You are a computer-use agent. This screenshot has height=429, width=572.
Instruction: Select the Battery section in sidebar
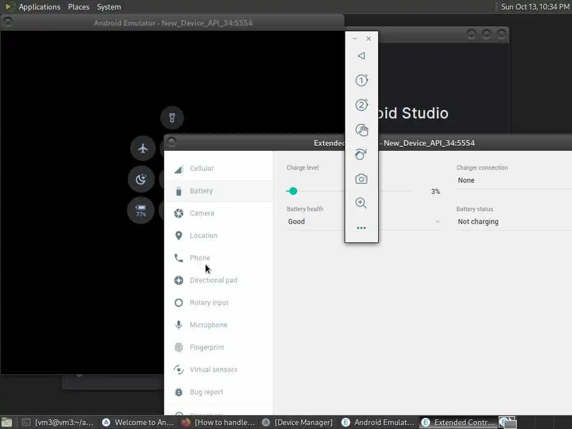pyautogui.click(x=218, y=191)
